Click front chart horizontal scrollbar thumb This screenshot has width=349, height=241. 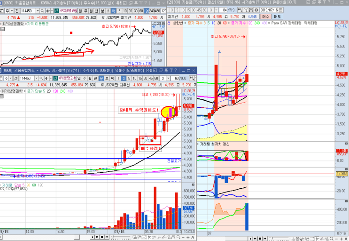(x=77, y=237)
